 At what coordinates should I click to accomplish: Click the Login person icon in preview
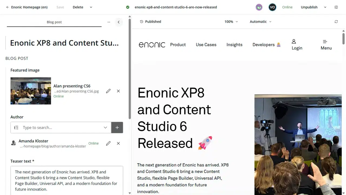[294, 41]
